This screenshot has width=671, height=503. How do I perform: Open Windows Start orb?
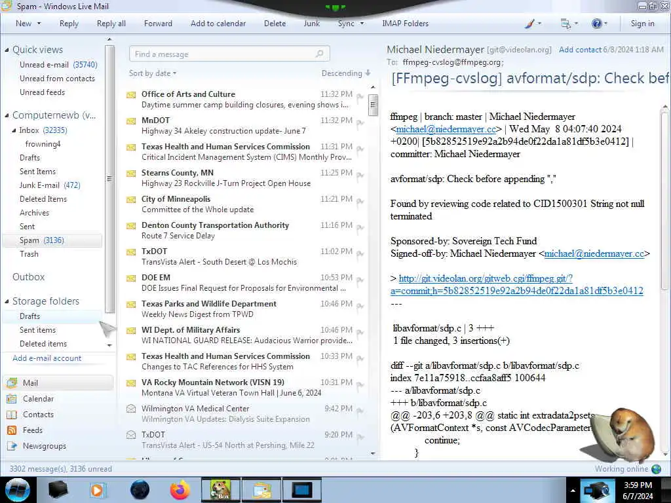click(18, 490)
